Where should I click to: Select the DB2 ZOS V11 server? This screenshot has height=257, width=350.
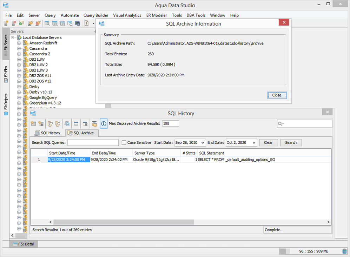pyautogui.click(x=40, y=76)
